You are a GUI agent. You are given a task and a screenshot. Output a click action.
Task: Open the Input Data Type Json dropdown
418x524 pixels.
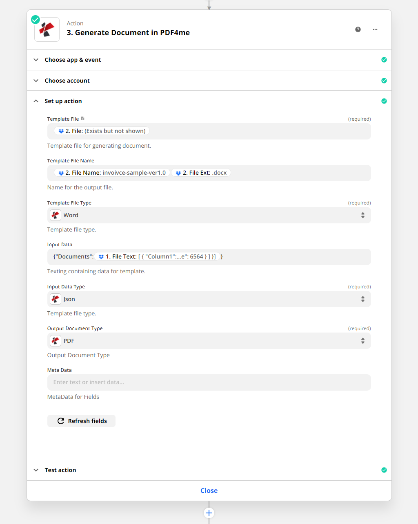[x=209, y=299]
